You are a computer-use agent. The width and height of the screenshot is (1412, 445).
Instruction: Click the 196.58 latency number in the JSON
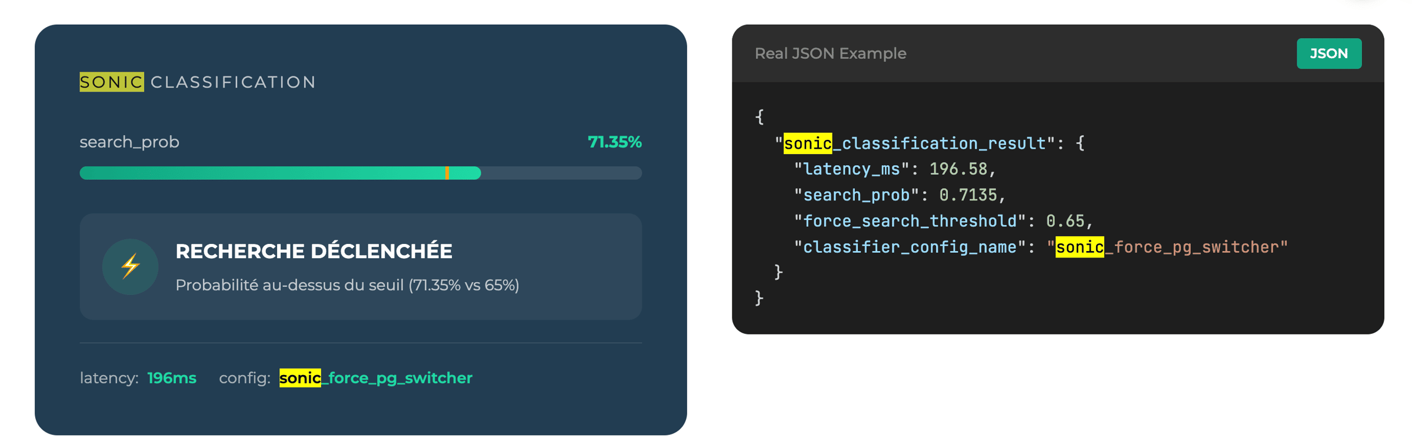click(x=958, y=169)
